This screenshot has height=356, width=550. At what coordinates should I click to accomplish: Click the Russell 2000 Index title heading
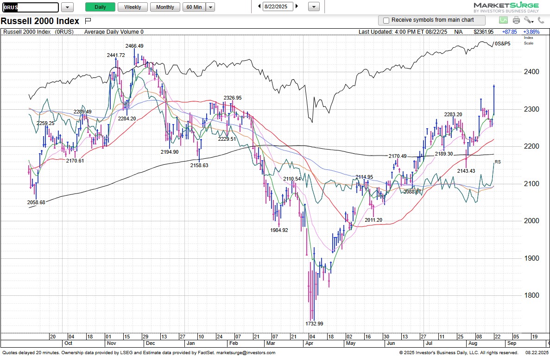[40, 21]
